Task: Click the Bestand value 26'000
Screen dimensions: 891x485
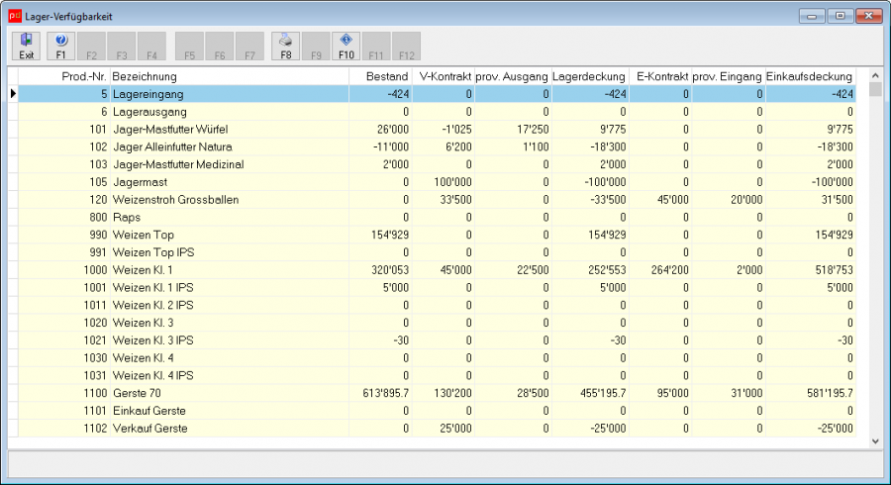Action: click(x=393, y=129)
